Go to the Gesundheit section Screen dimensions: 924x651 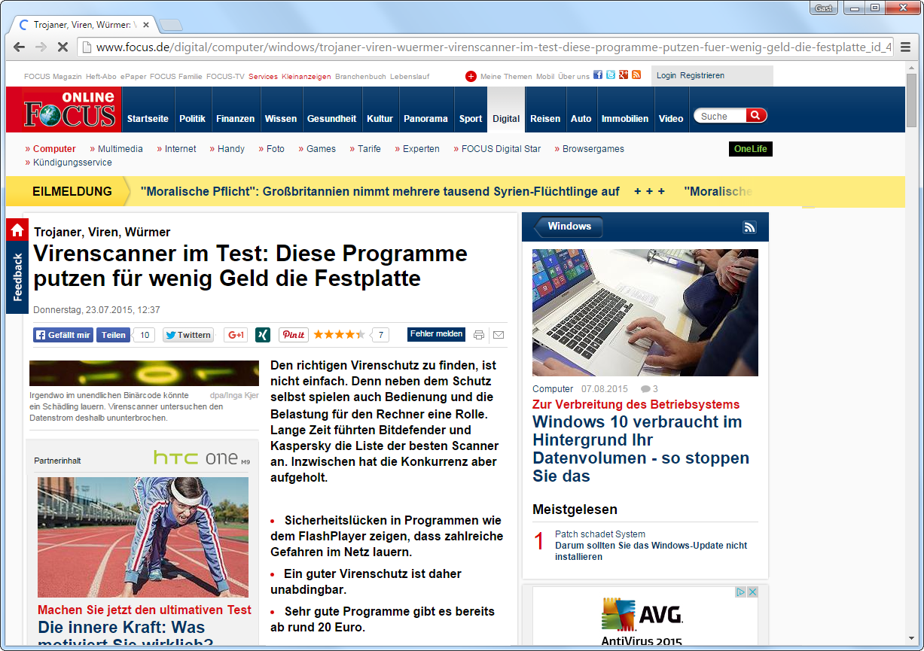tap(331, 118)
